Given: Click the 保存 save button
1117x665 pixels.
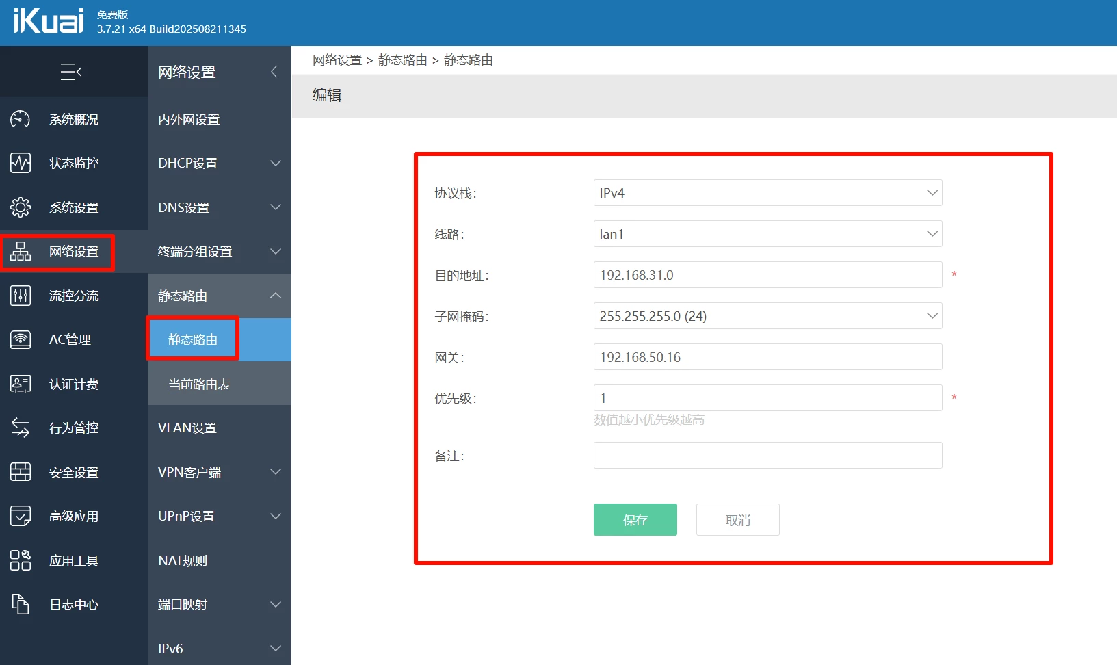Looking at the screenshot, I should click(x=634, y=519).
